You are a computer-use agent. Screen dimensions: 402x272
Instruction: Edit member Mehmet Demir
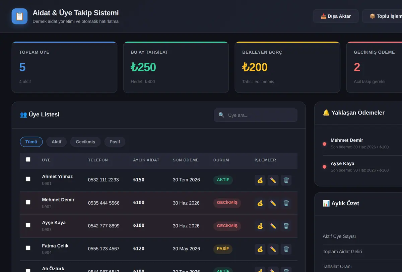point(273,203)
